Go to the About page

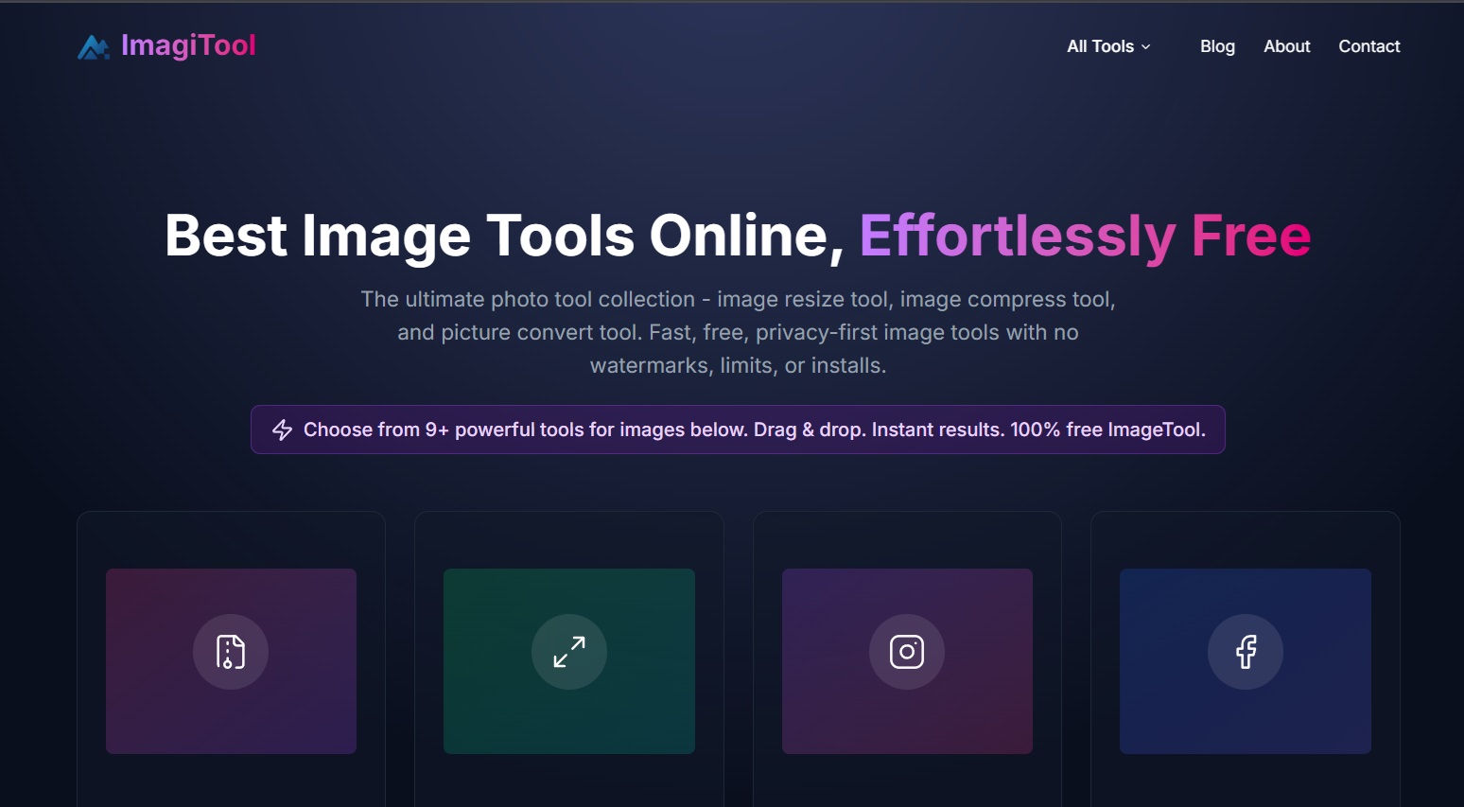point(1286,46)
